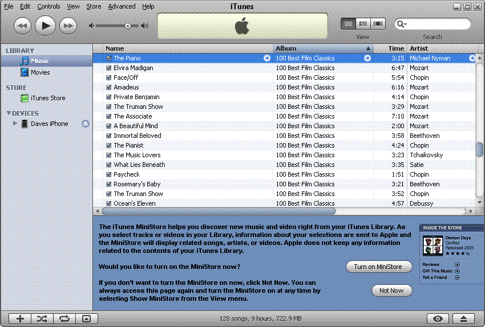485x327 pixels.
Task: Uncheck the Rosemary's Baby checkbox
Action: 108,184
